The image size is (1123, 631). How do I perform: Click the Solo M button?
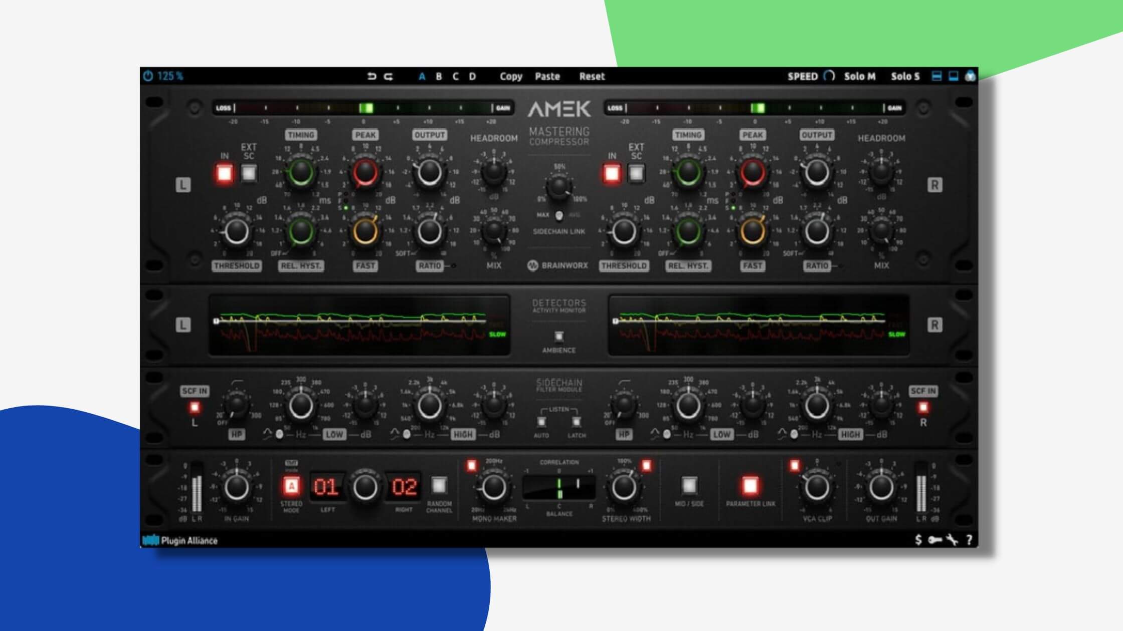(x=859, y=77)
